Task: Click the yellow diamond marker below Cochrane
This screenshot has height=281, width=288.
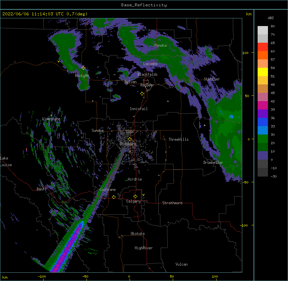Action: tap(114, 197)
